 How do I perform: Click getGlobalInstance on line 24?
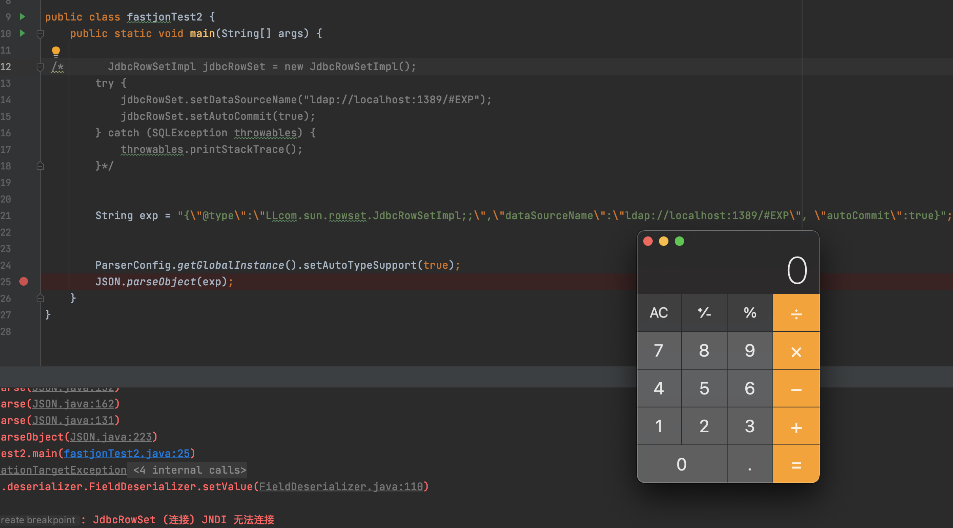coord(231,265)
